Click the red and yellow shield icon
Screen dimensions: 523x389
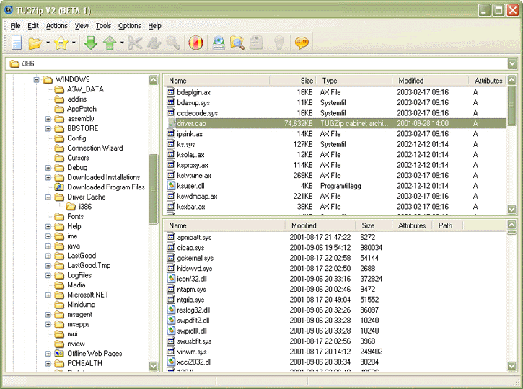tap(195, 43)
